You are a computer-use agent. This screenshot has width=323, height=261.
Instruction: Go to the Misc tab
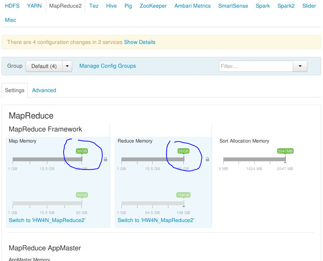(11, 20)
